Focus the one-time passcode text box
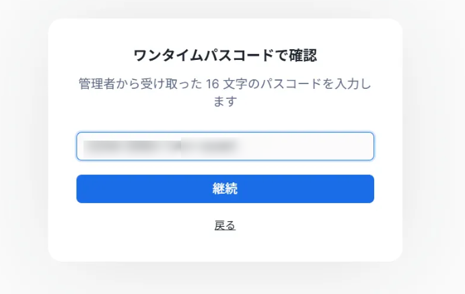The image size is (465, 294). pyautogui.click(x=225, y=146)
